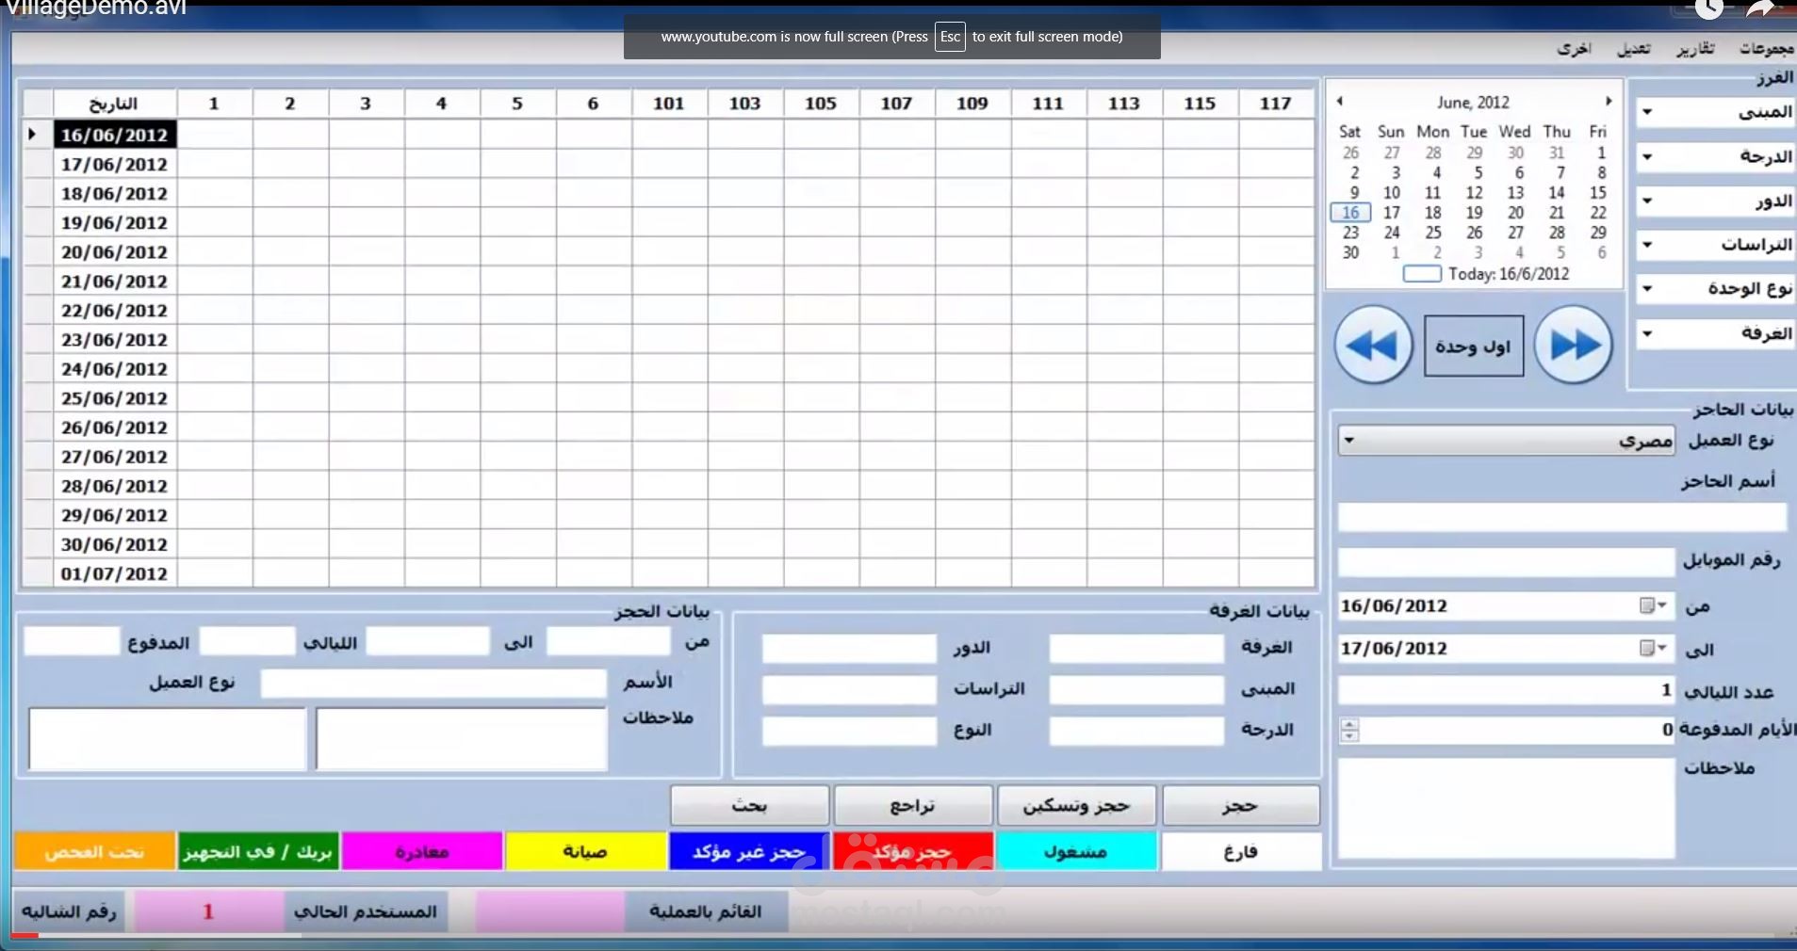
Task: Open the تقارير menu
Action: tap(1697, 48)
